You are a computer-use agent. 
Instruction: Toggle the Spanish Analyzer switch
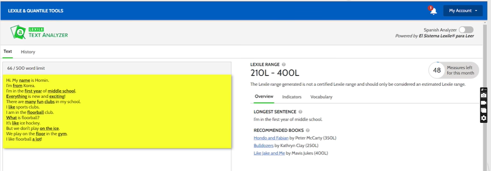[x=466, y=30]
